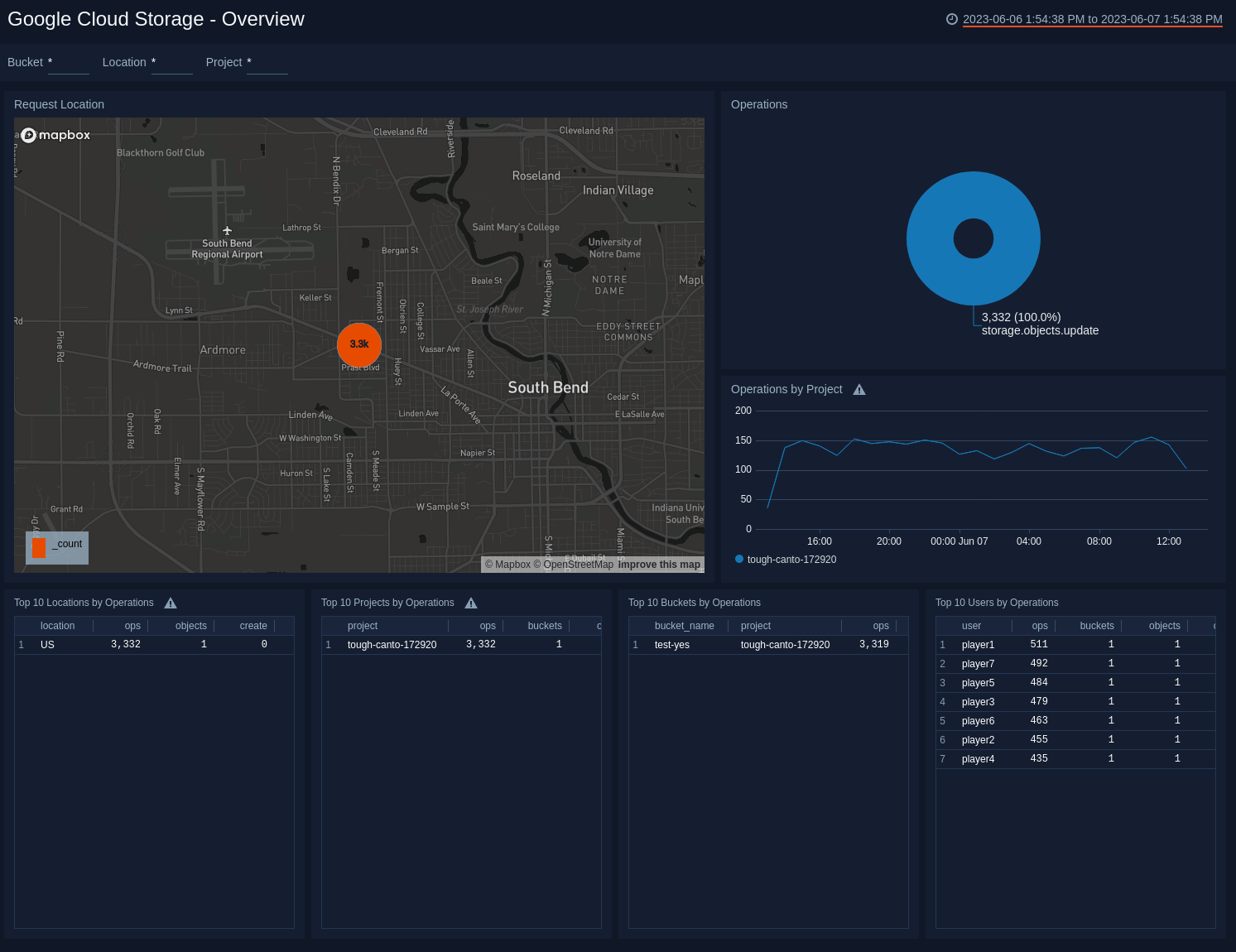The image size is (1236, 952).
Task: Click the airport icon on the map
Action: tap(227, 231)
